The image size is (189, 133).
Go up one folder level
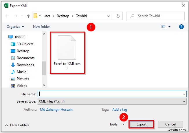coord(28,16)
